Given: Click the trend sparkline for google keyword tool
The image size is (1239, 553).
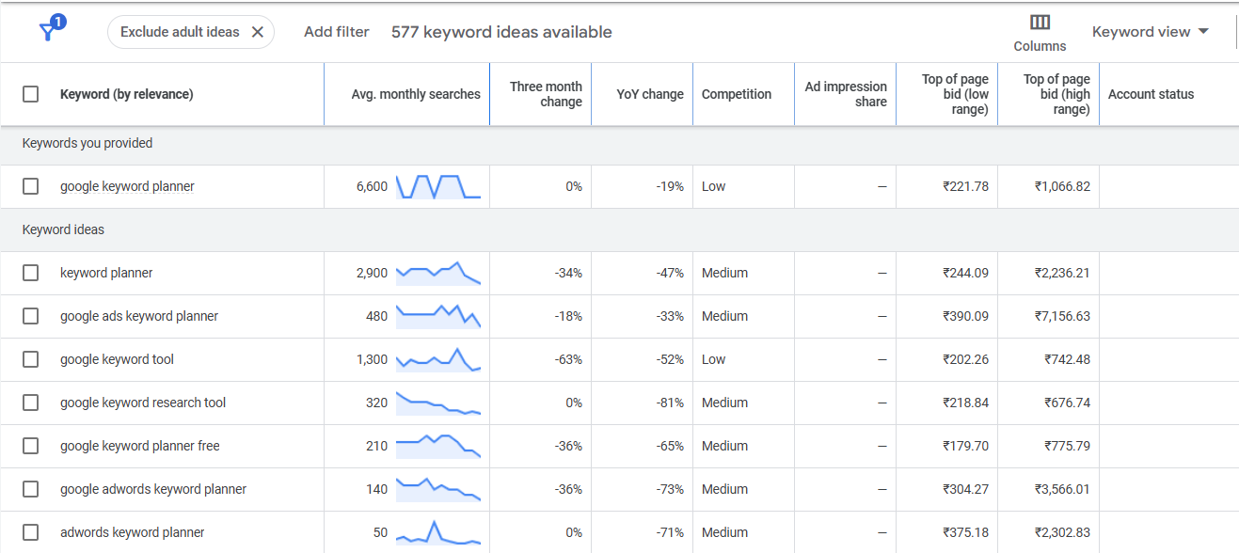Looking at the screenshot, I should [438, 359].
